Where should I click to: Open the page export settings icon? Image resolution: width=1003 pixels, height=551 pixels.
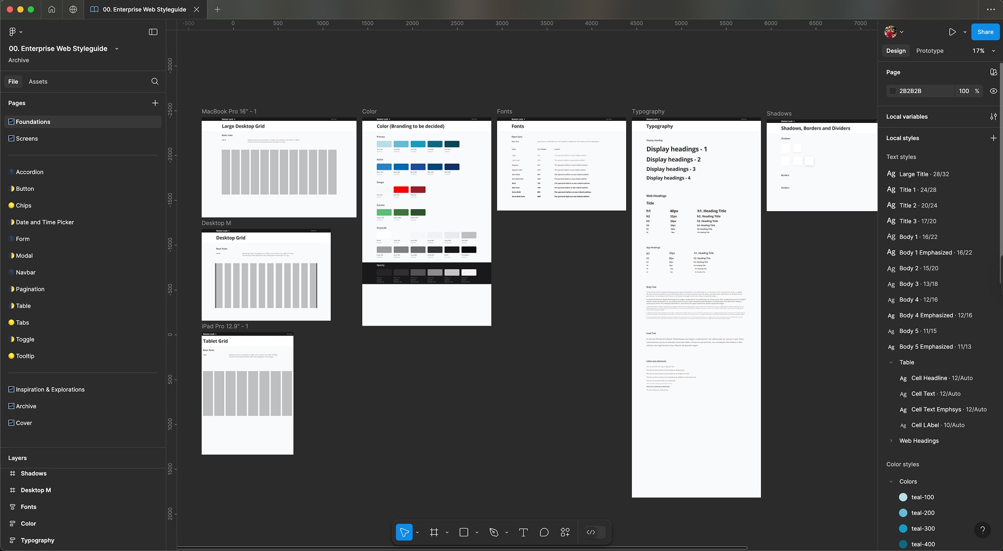coord(993,72)
